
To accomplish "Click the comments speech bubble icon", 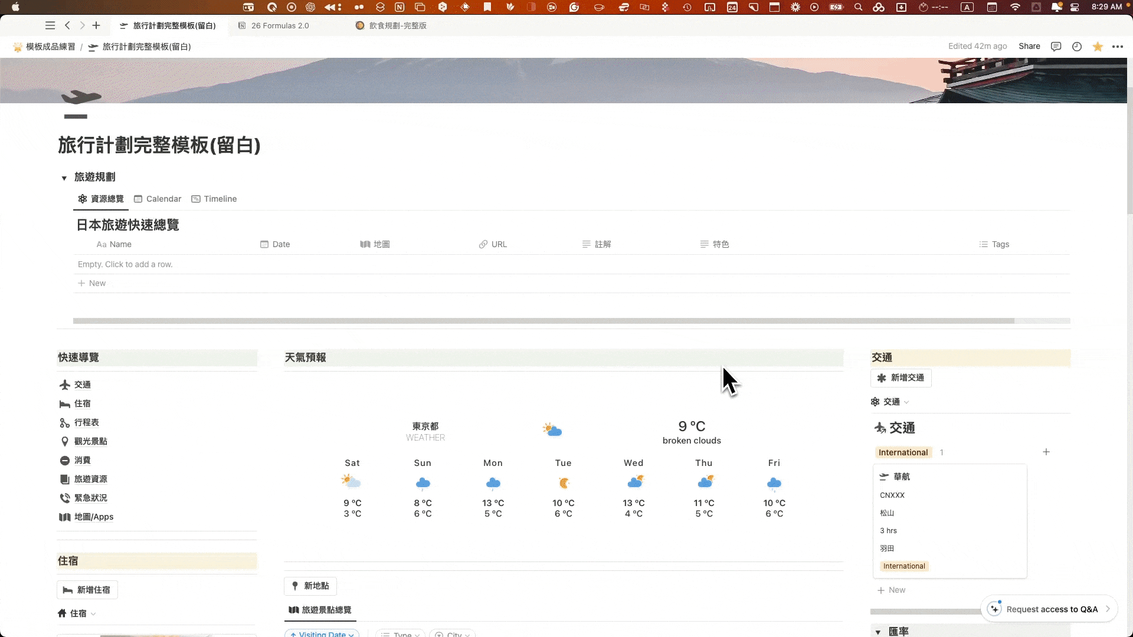I will pos(1056,47).
